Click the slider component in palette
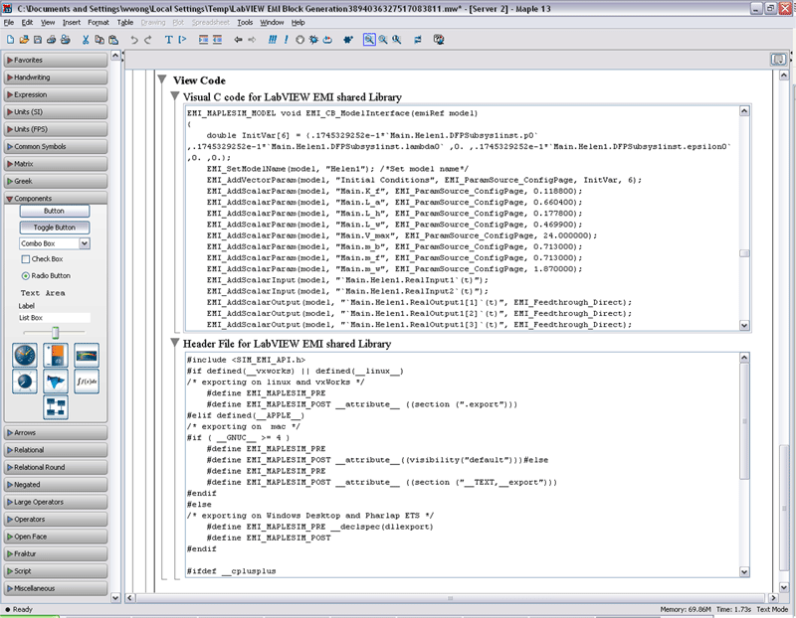Screen dimensions: 796x618 (56, 331)
